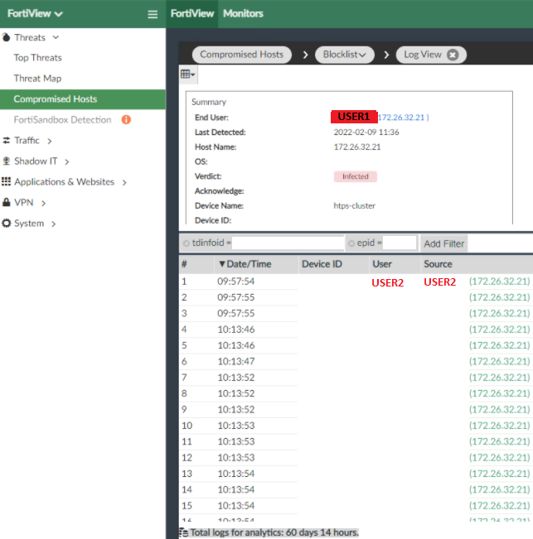Viewport: 533px width, 539px height.
Task: Open the FortiView module dropdown
Action: (35, 14)
